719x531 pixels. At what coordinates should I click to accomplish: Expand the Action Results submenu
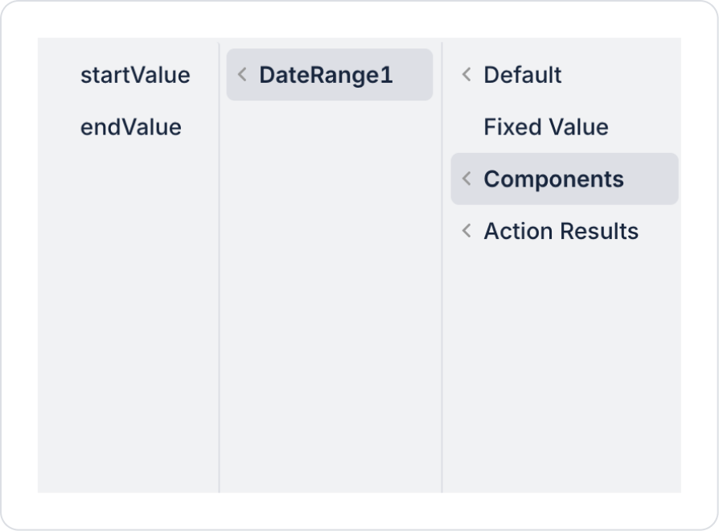coord(561,231)
